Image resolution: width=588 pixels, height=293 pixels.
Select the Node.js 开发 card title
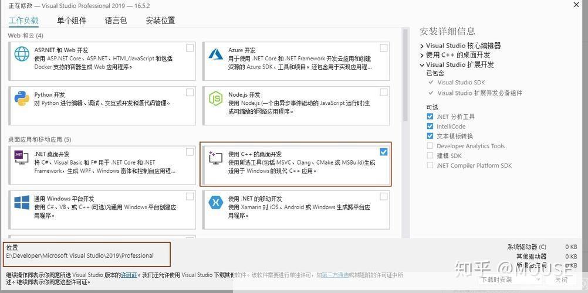[x=244, y=94]
